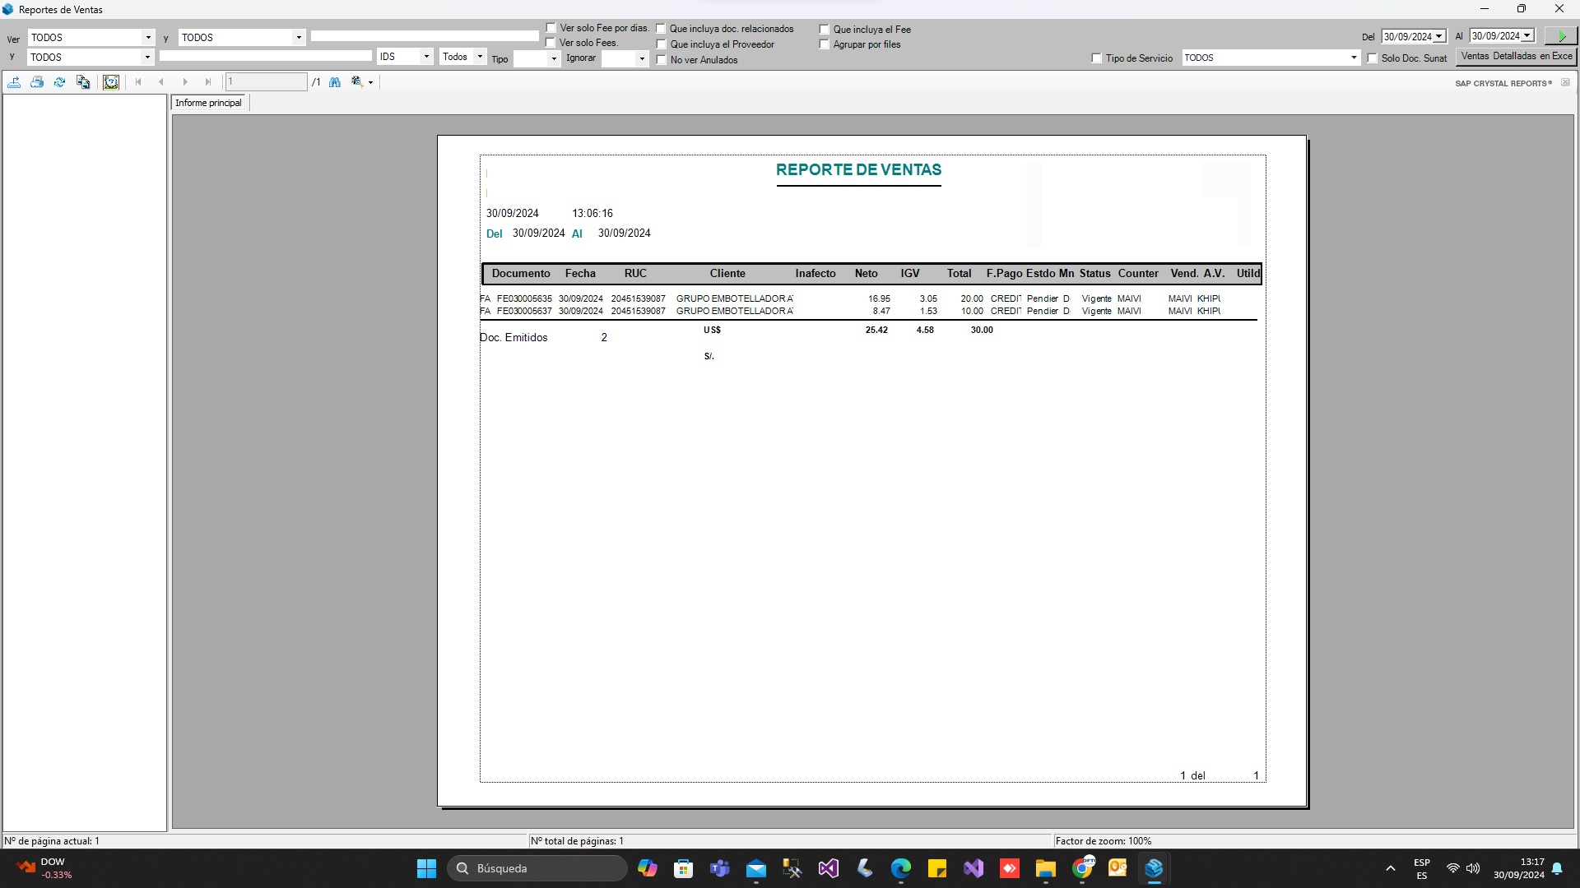The image size is (1580, 888).
Task: Refresh the report data
Action: [59, 81]
